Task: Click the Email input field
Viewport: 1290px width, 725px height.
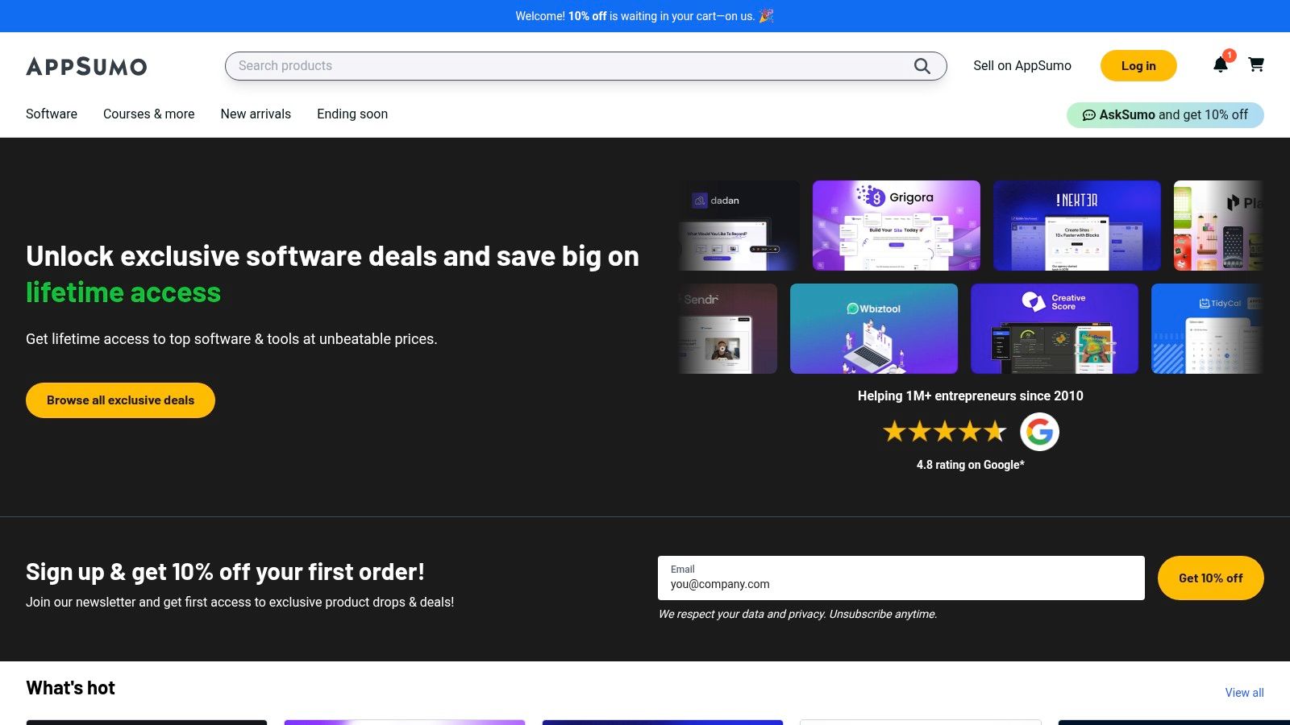Action: click(901, 578)
